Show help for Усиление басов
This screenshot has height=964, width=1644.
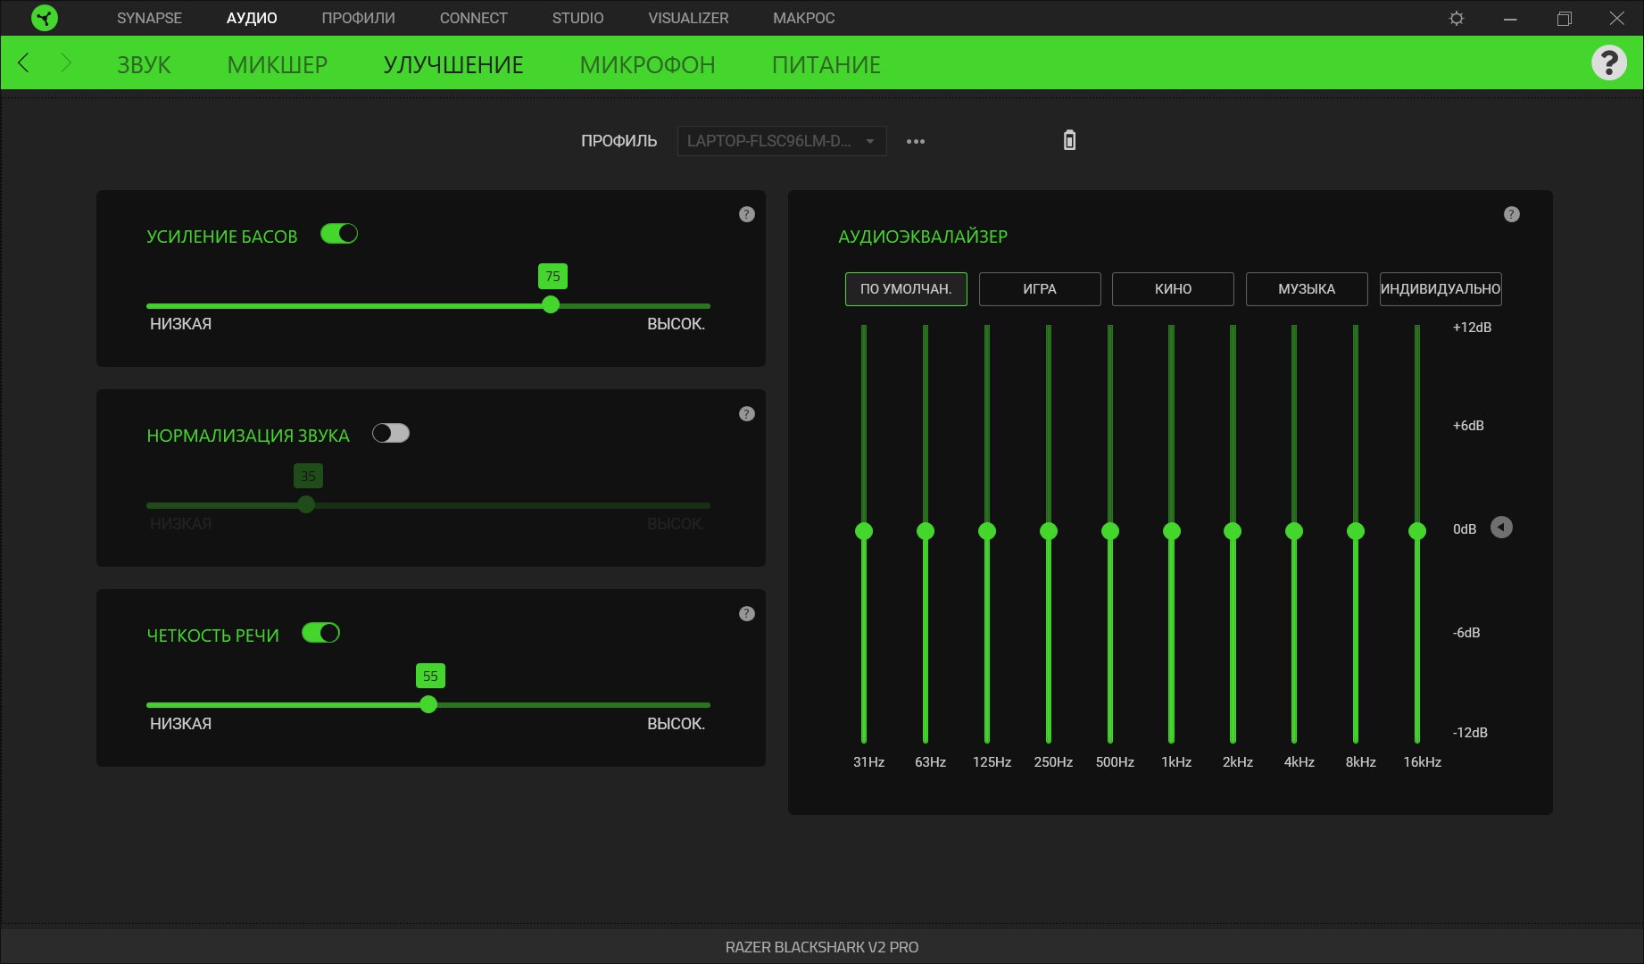pyautogui.click(x=747, y=214)
